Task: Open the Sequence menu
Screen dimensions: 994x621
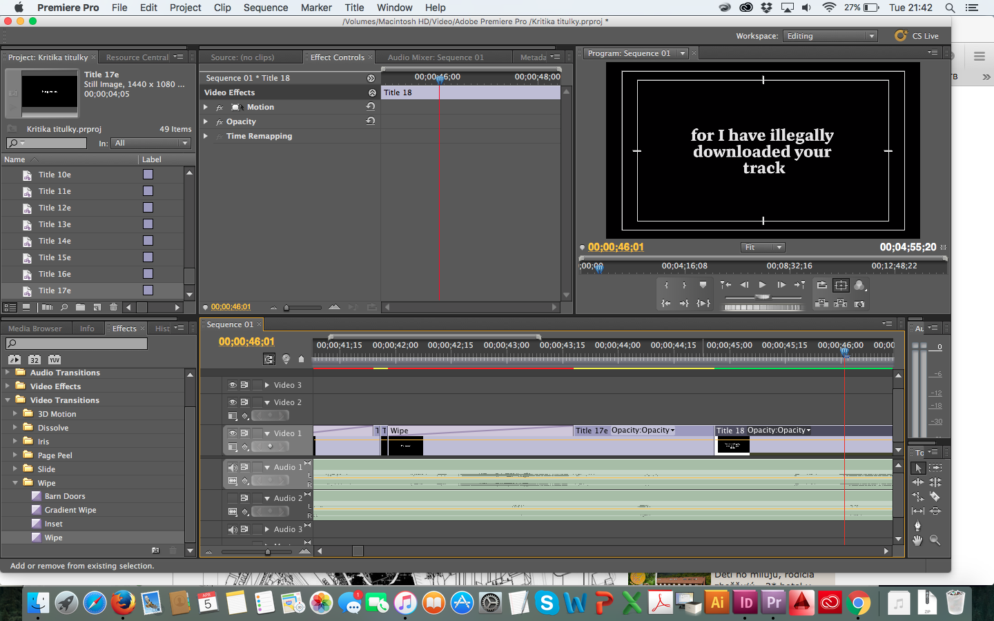Action: click(x=265, y=8)
